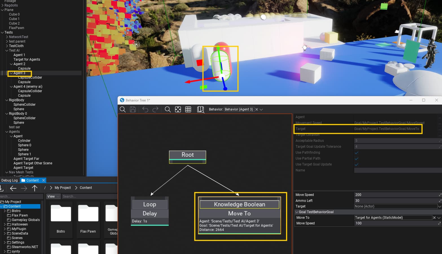This screenshot has height=254, width=442.
Task: Click My Project in the breadcrumb path
Action: click(x=63, y=188)
